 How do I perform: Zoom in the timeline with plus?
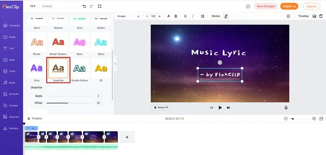coord(314,118)
